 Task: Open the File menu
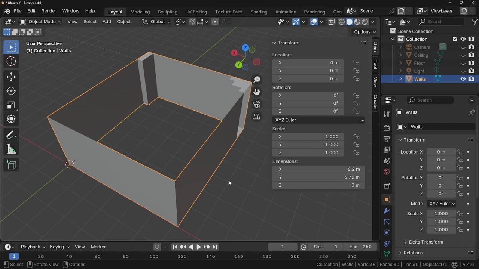18,11
